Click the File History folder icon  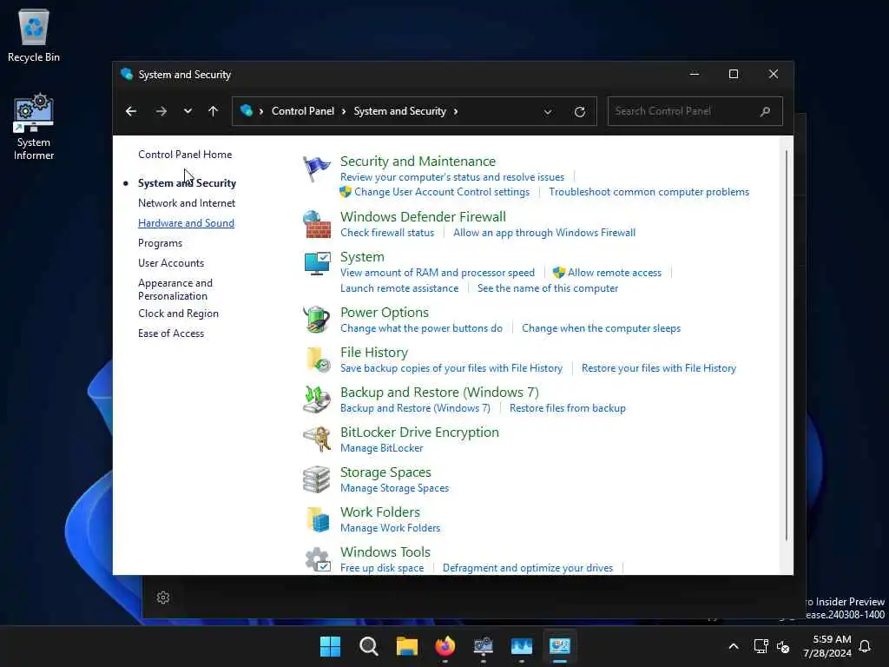coord(318,360)
